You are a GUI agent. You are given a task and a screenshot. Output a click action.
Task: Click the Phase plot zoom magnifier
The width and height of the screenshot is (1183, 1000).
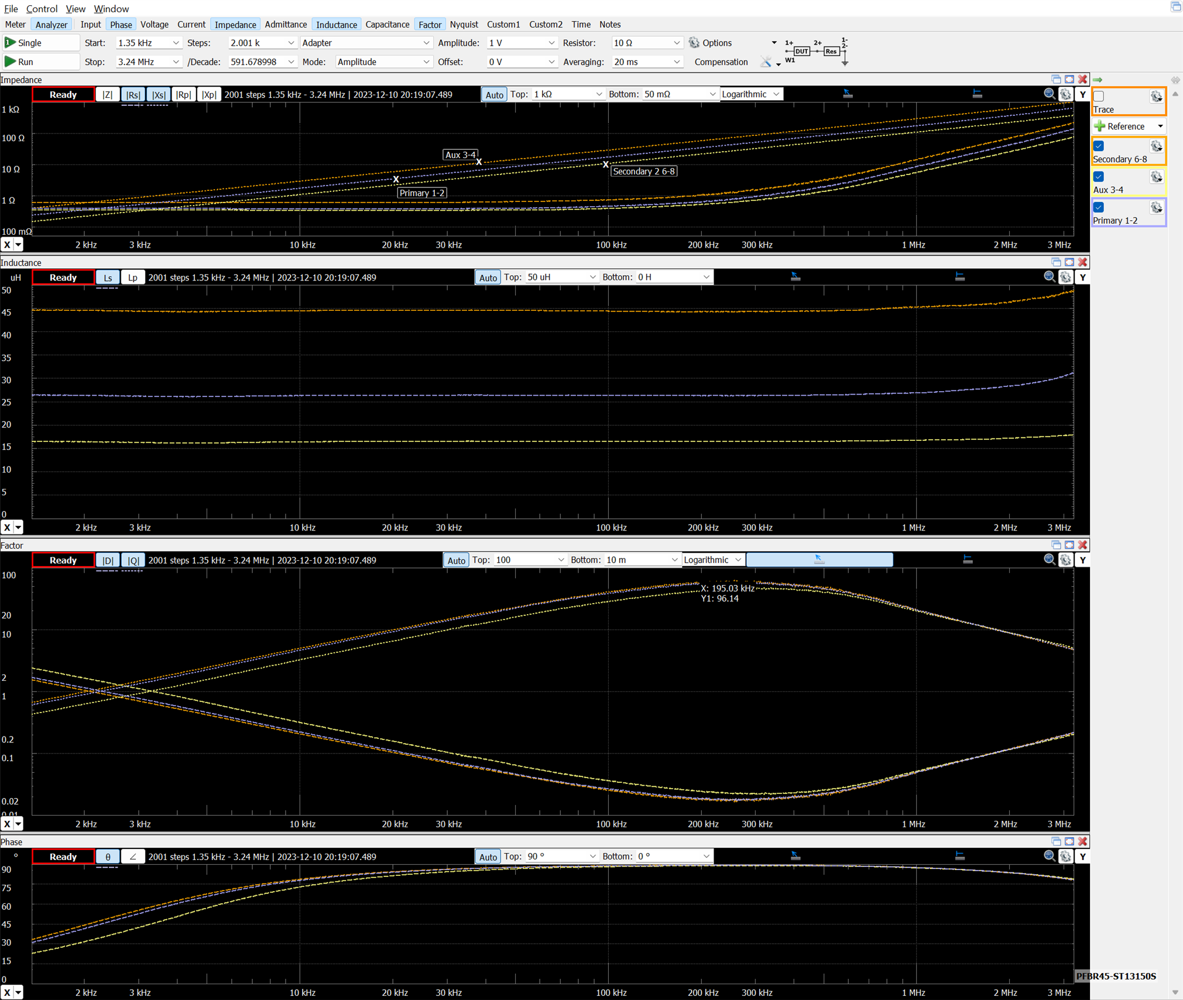(x=1050, y=856)
